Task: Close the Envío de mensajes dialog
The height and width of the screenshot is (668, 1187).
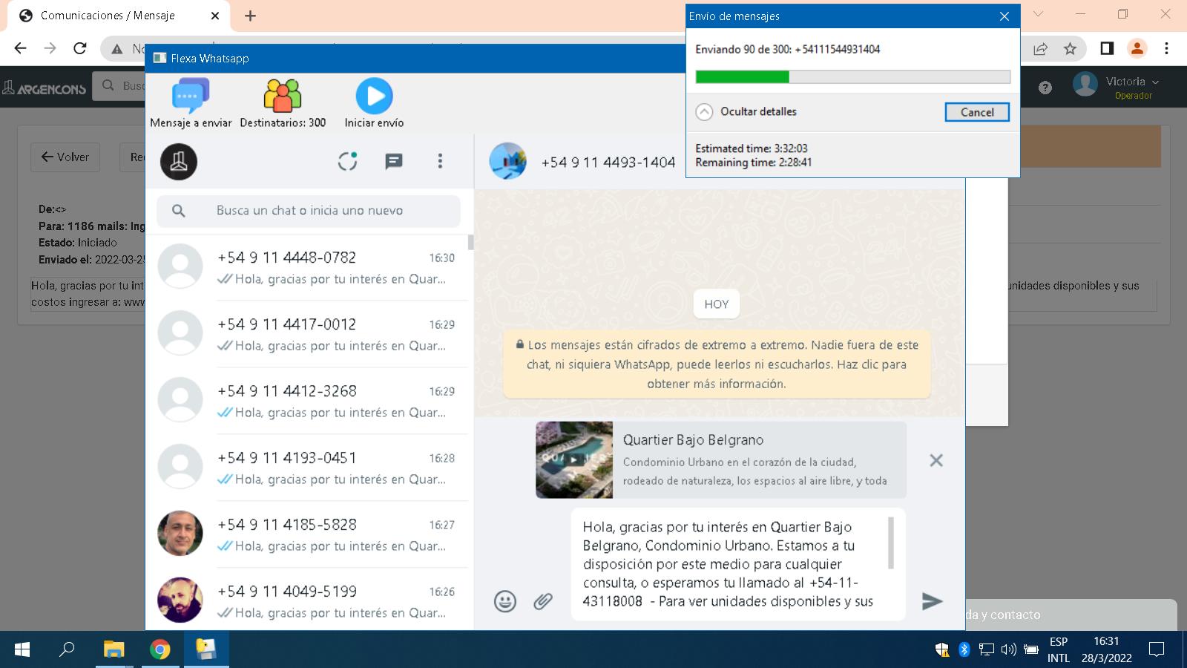Action: [1004, 16]
